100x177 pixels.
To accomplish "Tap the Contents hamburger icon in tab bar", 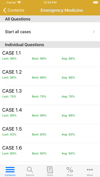I will [x=10, y=170].
